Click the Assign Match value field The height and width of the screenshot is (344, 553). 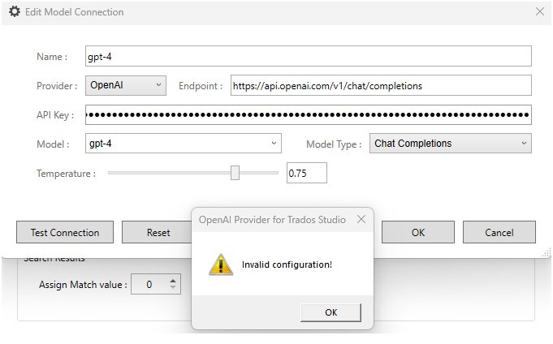point(149,285)
